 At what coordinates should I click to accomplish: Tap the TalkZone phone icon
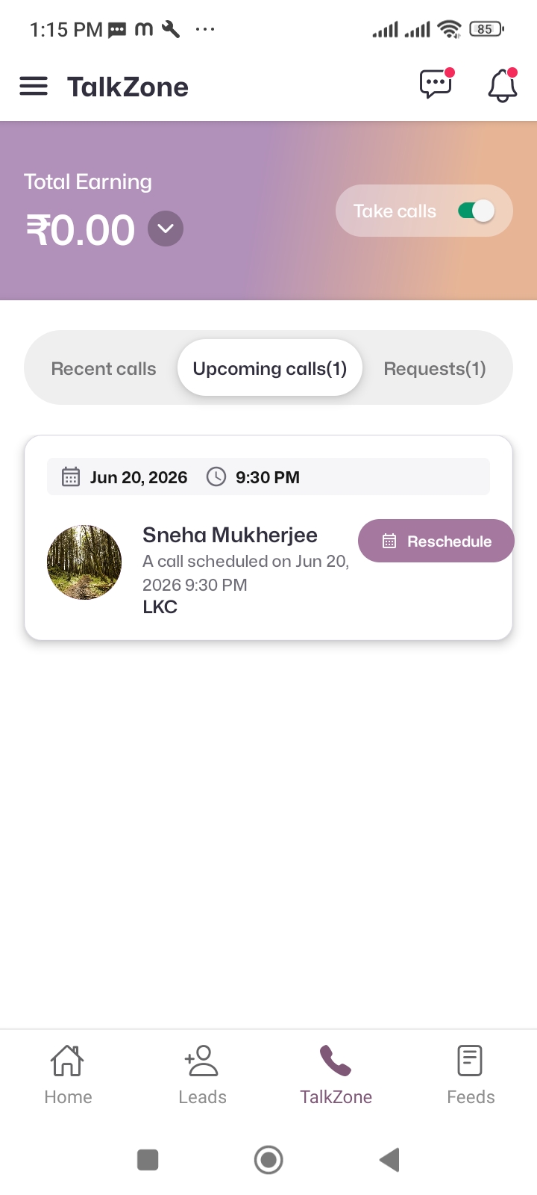336,1061
